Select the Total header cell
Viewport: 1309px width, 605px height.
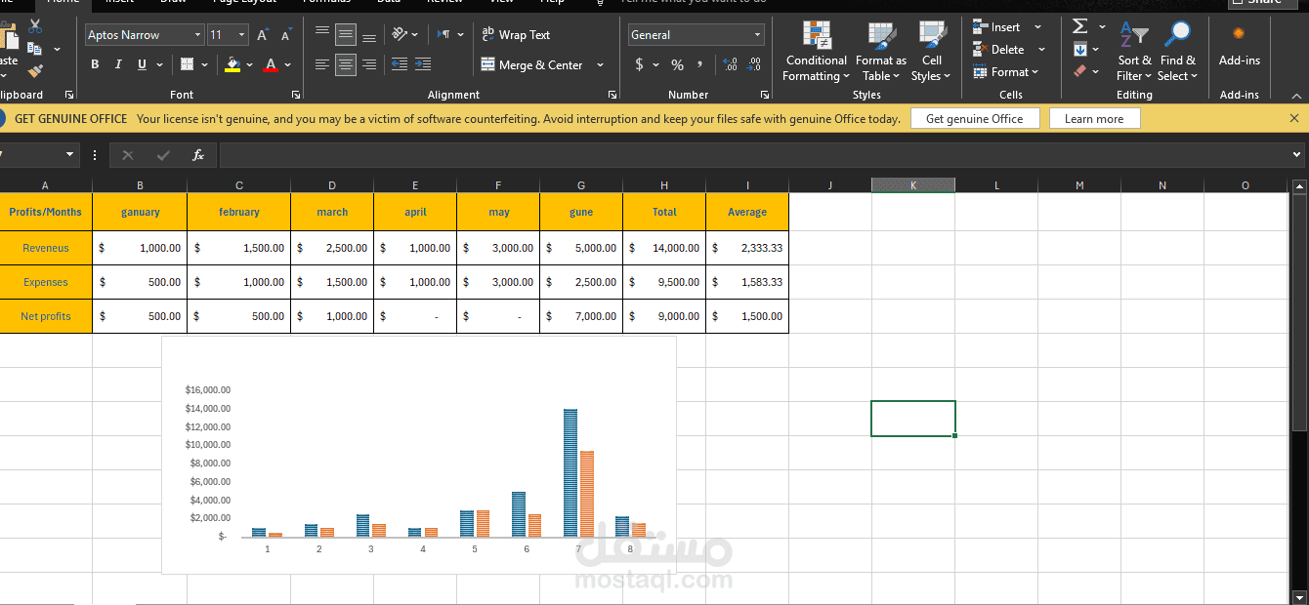click(664, 212)
